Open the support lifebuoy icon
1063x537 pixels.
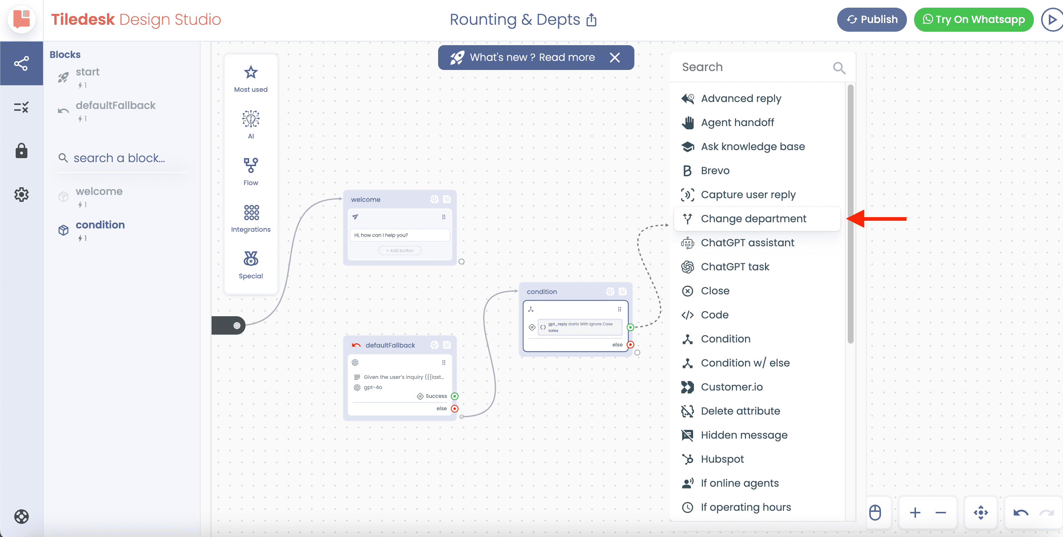pos(22,516)
